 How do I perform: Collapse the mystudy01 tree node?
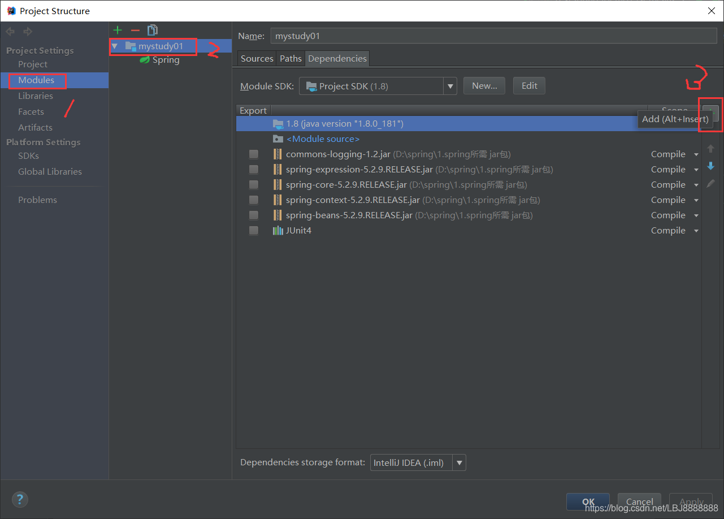[x=115, y=46]
